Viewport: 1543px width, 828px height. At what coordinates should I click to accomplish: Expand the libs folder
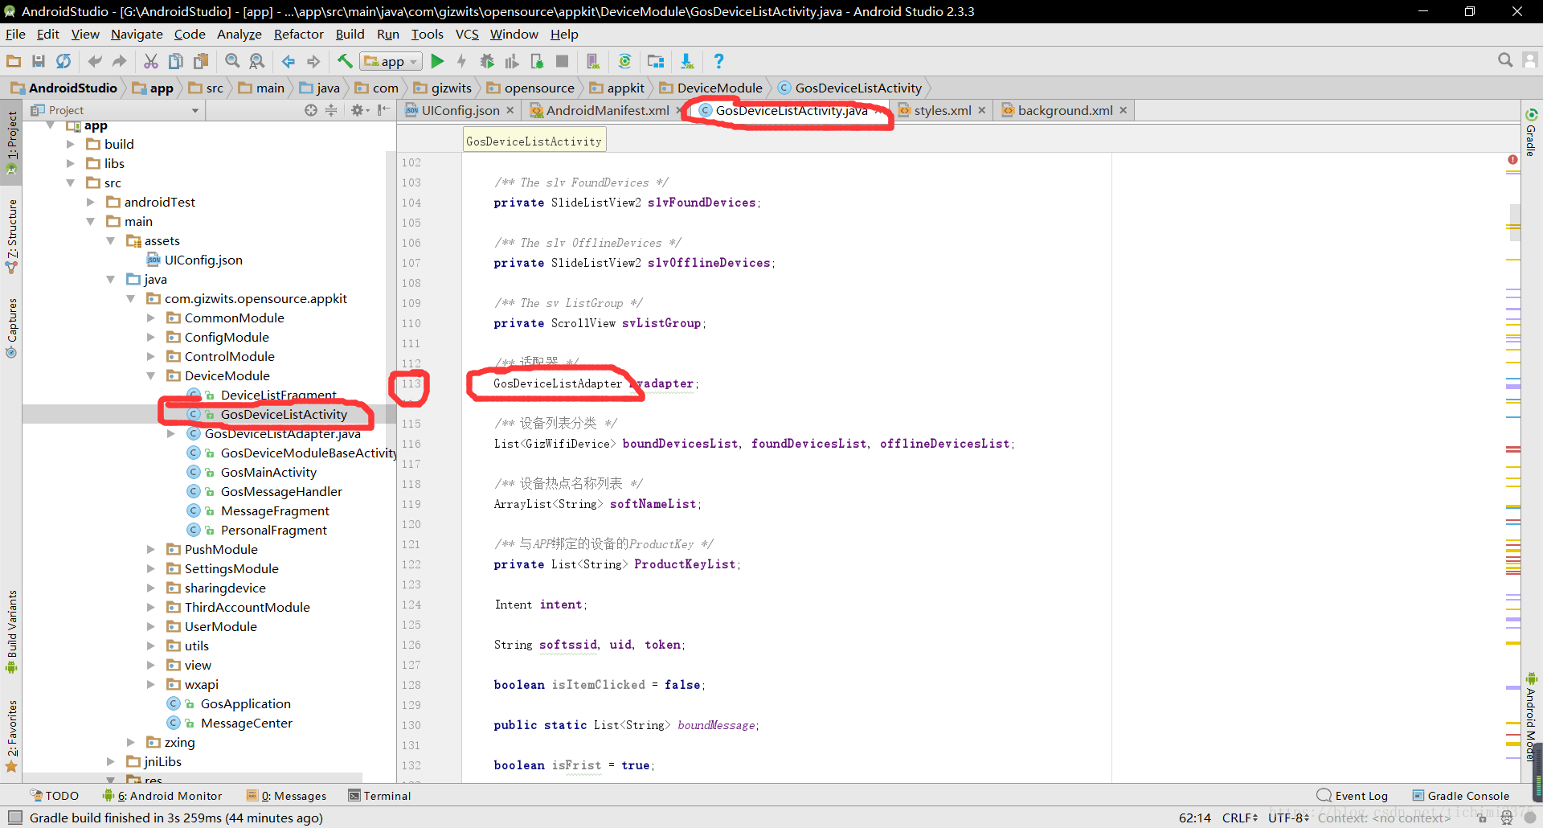pyautogui.click(x=71, y=163)
